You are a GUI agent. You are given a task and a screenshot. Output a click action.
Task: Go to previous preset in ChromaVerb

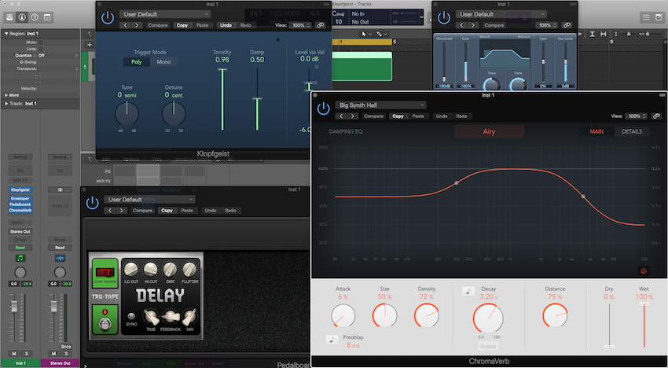341,116
